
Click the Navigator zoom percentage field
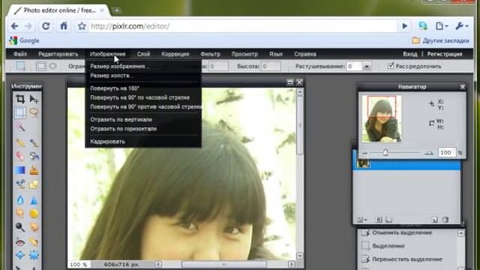point(446,152)
